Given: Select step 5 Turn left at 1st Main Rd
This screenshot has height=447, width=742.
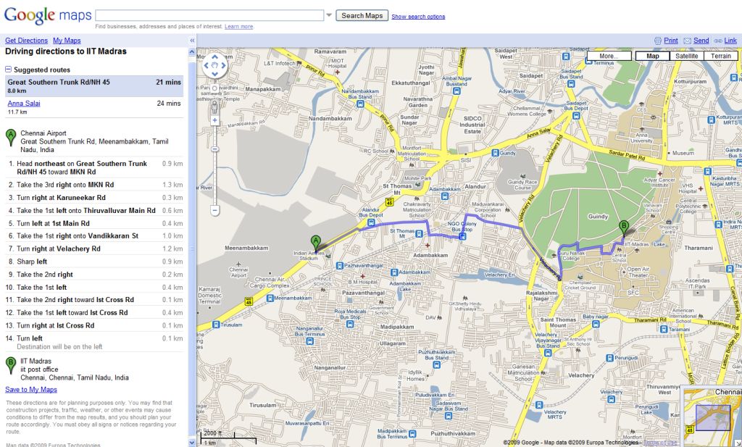Looking at the screenshot, I should point(94,223).
